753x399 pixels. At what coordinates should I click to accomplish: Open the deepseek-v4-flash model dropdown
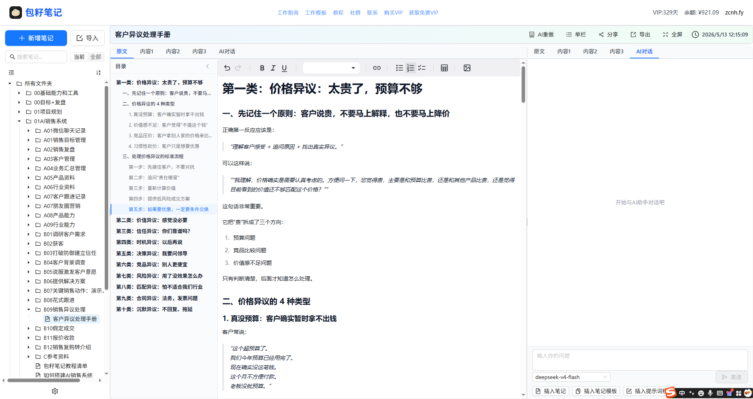(x=571, y=377)
